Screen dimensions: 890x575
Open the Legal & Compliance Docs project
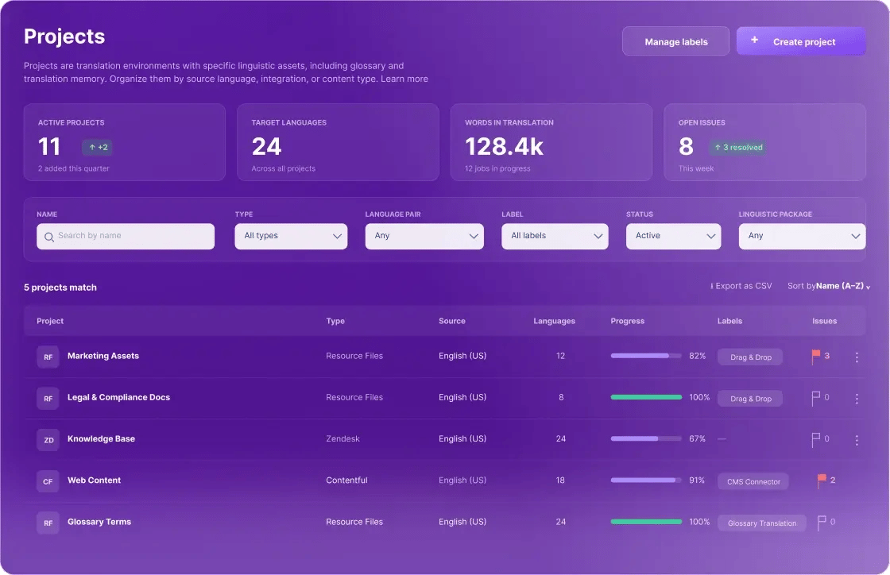pos(118,397)
